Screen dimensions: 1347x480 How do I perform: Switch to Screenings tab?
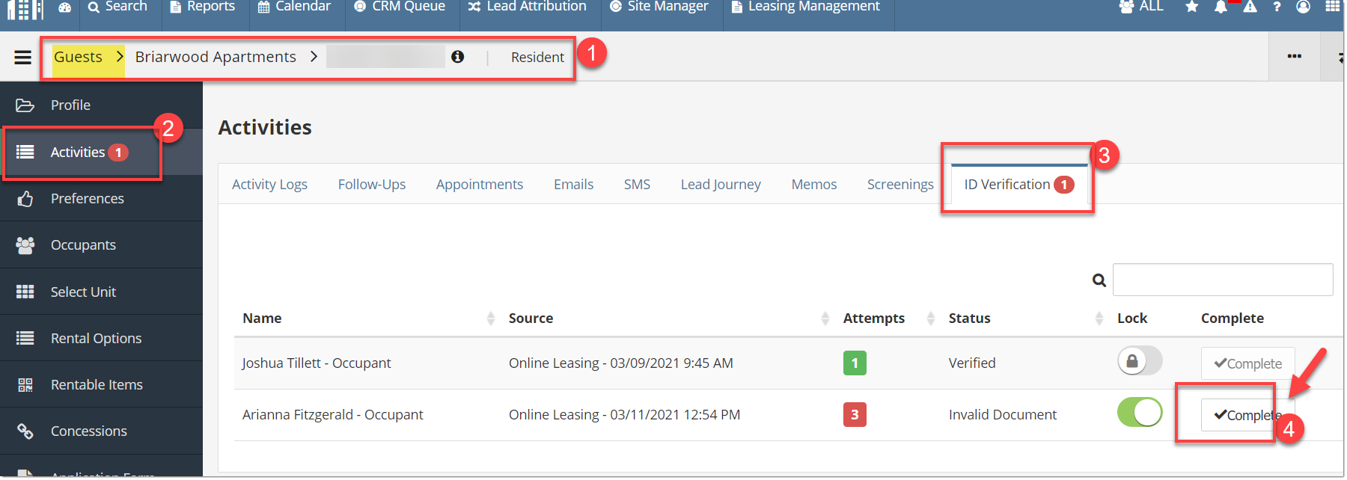click(x=900, y=185)
